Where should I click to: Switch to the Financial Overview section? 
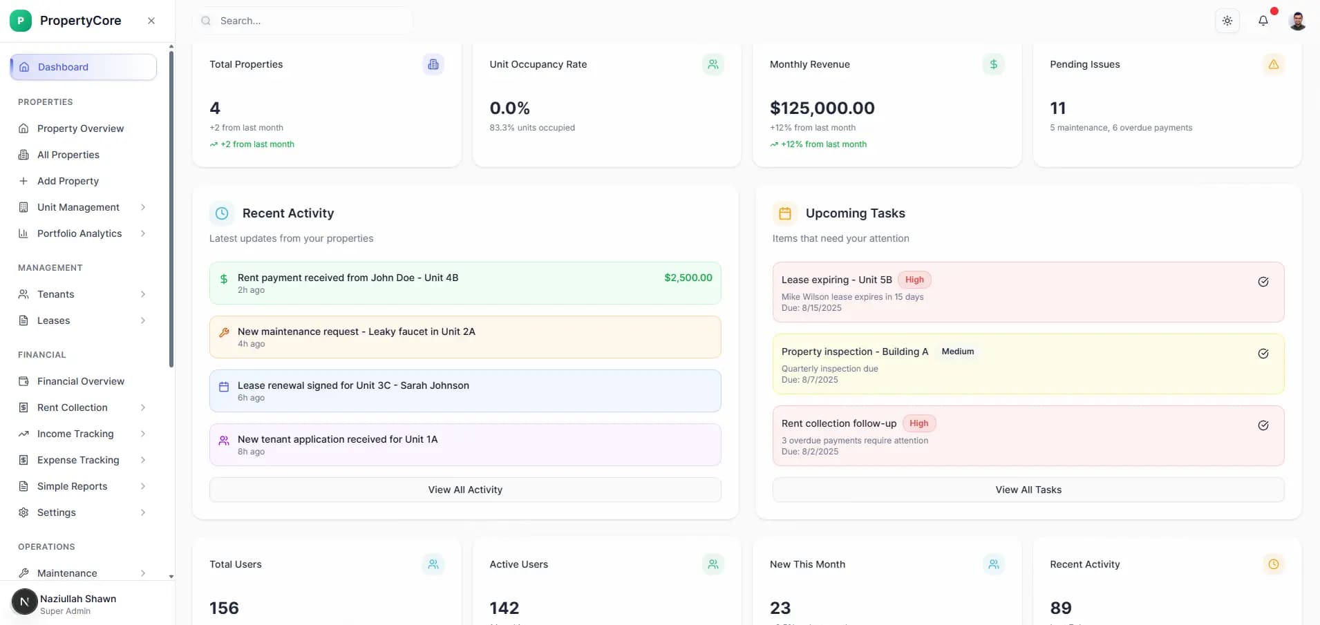[x=80, y=381]
